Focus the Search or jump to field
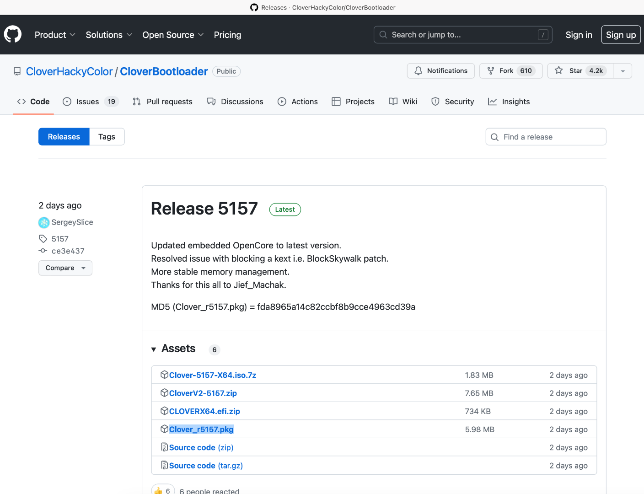This screenshot has width=644, height=494. point(463,35)
